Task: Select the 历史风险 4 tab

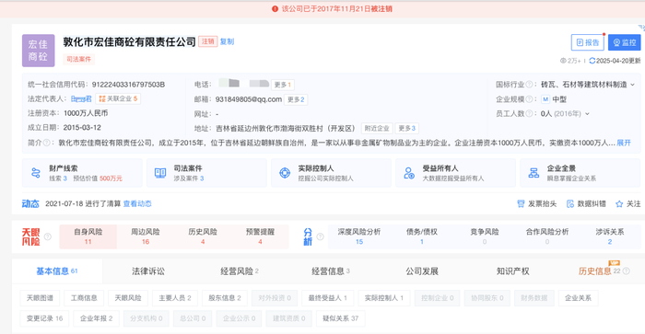Action: pos(203,236)
